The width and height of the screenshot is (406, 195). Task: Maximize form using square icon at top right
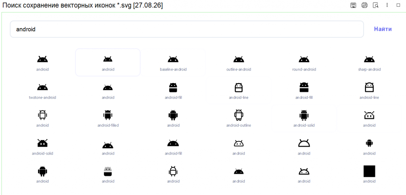pos(398,5)
